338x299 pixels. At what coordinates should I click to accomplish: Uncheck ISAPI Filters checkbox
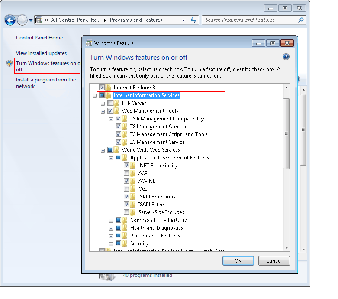coord(126,204)
